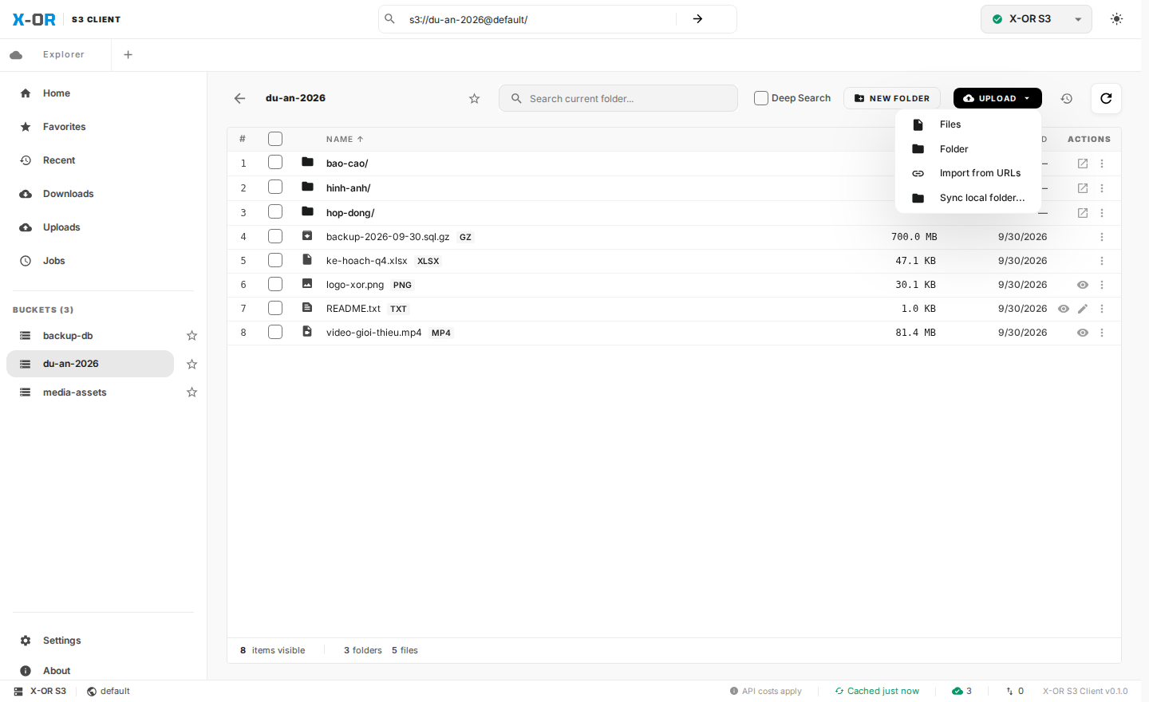Toggle light/dark theme sun icon
The image size is (1149, 702).
point(1116,19)
